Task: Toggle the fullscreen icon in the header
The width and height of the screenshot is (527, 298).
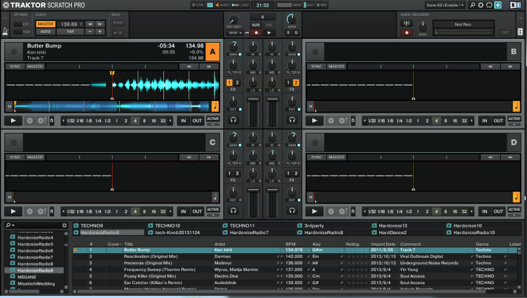Action: pos(498,5)
